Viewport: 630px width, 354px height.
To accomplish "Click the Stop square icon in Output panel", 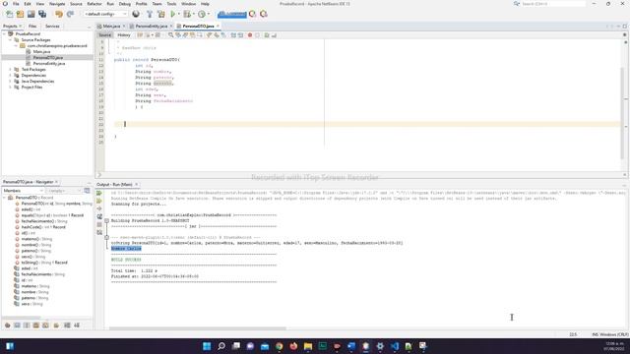I will 99,224.
